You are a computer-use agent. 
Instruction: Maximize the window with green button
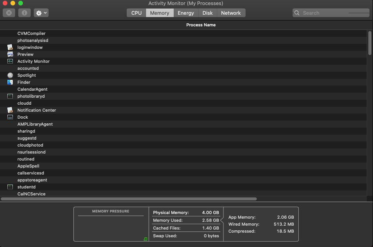[21, 3]
